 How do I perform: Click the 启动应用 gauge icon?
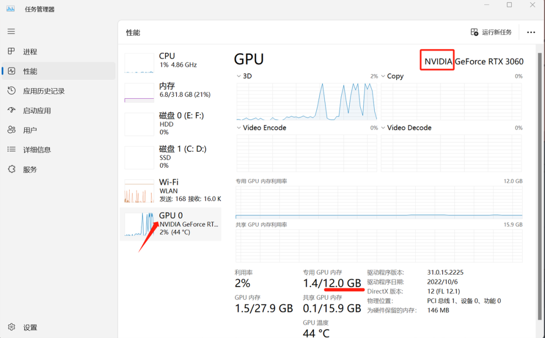tap(12, 110)
